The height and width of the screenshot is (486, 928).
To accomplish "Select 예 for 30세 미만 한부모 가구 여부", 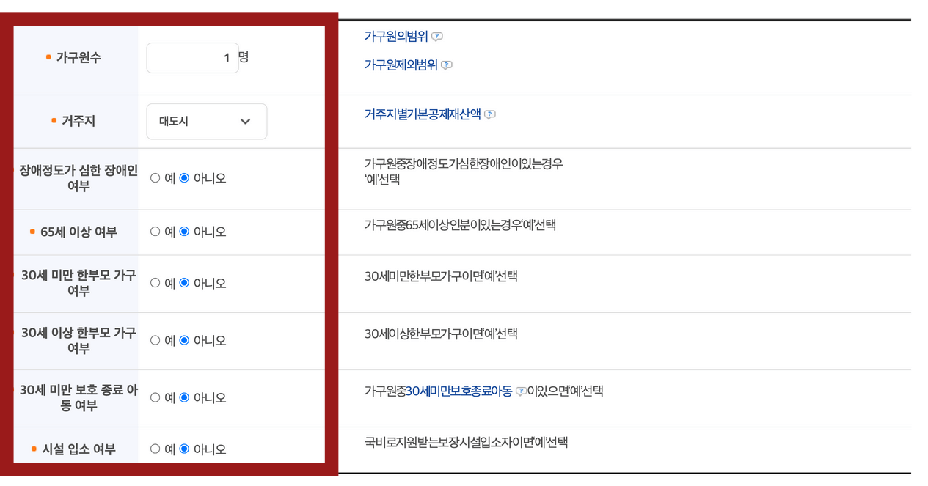I will pos(155,283).
